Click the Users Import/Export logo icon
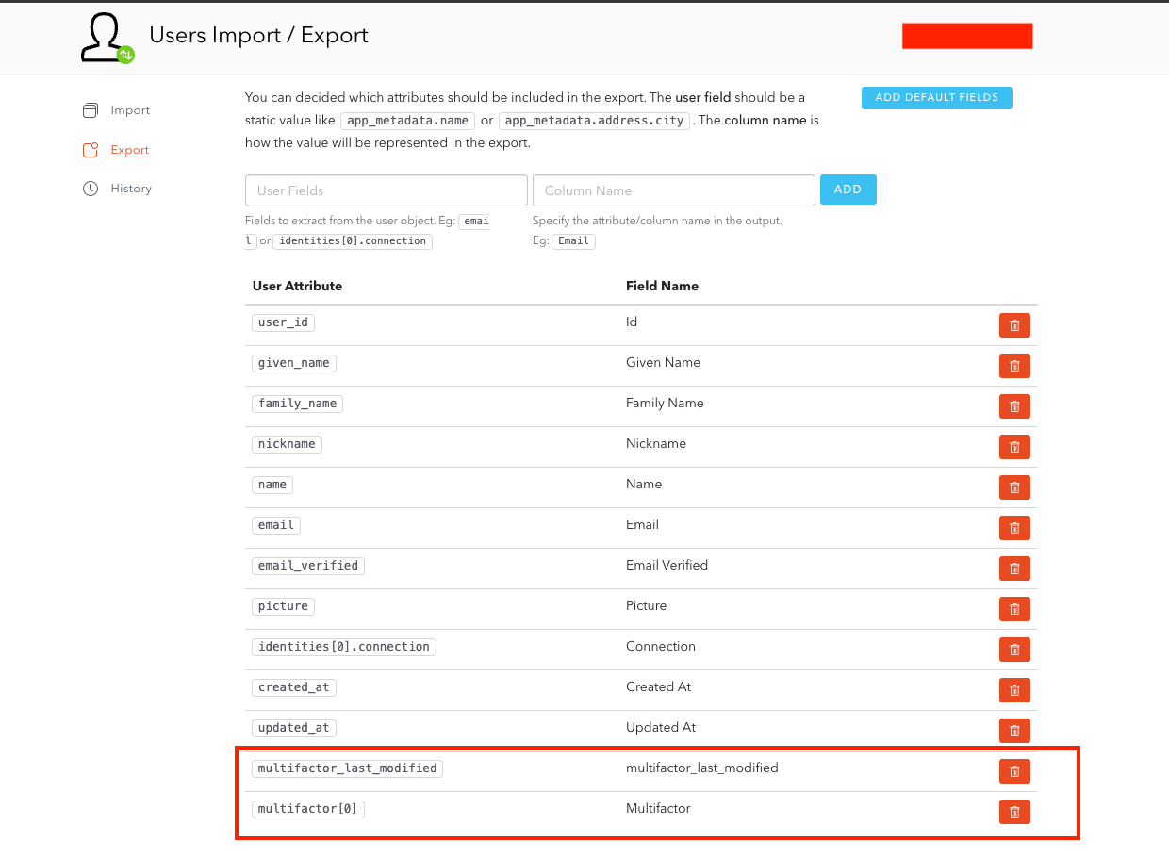Image resolution: width=1169 pixels, height=859 pixels. (x=106, y=37)
